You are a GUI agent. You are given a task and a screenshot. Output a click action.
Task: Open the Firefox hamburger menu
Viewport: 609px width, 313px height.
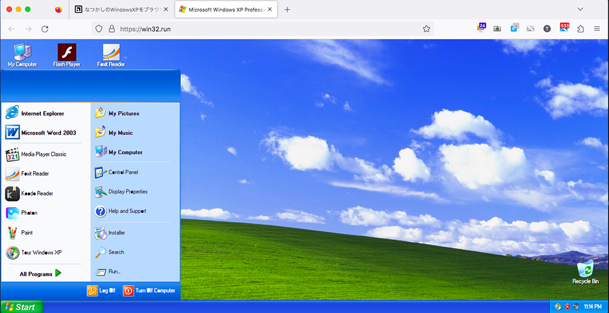(597, 29)
